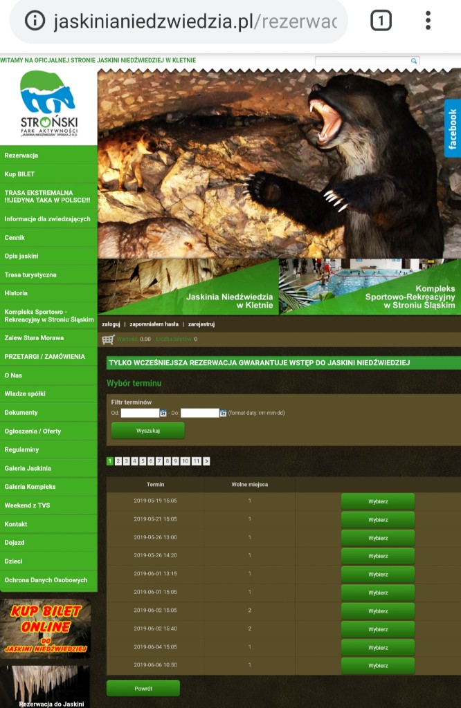Click Wybierz for 2019-05-26 13:00
The width and height of the screenshot is (461, 708).
378,538
